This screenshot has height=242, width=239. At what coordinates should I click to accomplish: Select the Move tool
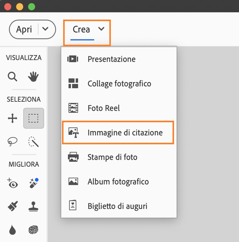click(12, 118)
